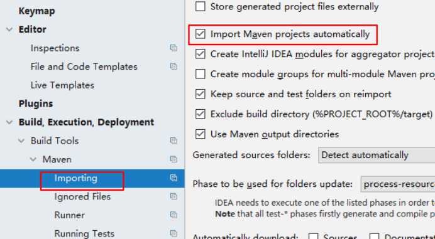Collapse the Build, Execution, Deployment section
The image size is (435, 239).
click(x=9, y=122)
